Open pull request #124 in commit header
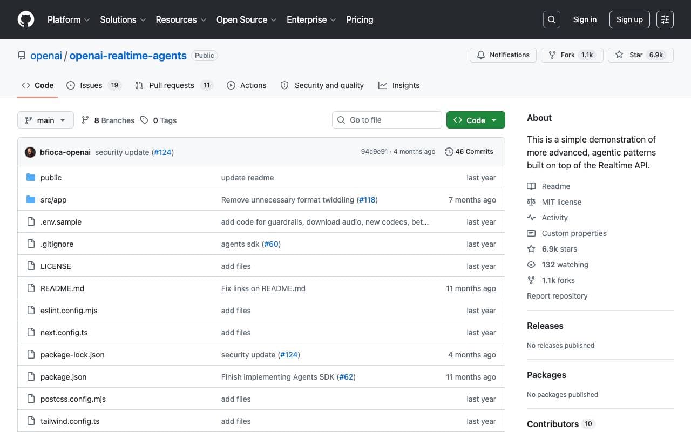691x432 pixels. click(162, 152)
